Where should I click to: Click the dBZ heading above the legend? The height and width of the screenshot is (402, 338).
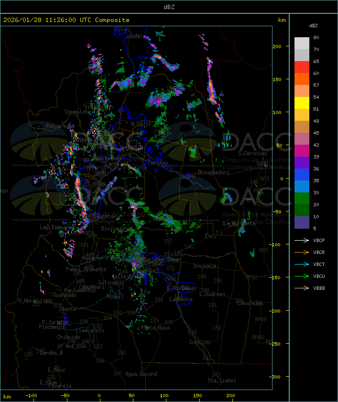tap(313, 25)
